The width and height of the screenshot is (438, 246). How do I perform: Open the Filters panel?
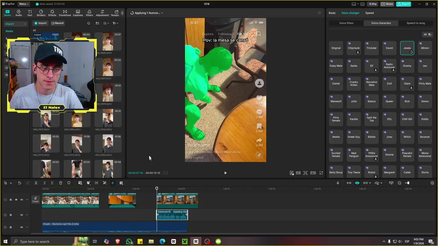pyautogui.click(x=89, y=13)
